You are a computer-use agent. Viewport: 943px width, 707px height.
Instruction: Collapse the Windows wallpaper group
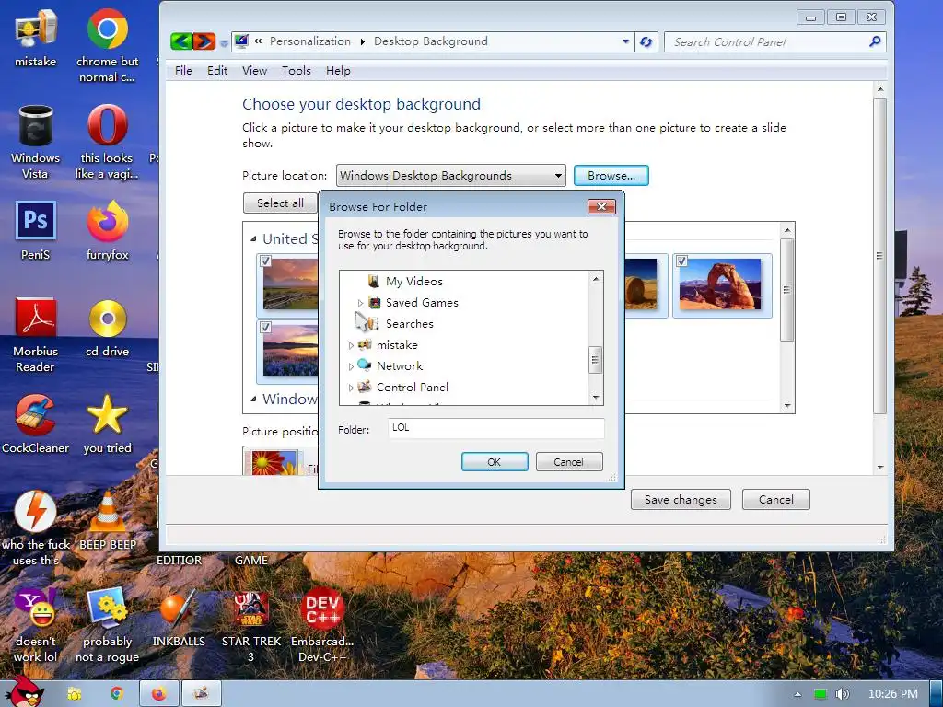[253, 399]
